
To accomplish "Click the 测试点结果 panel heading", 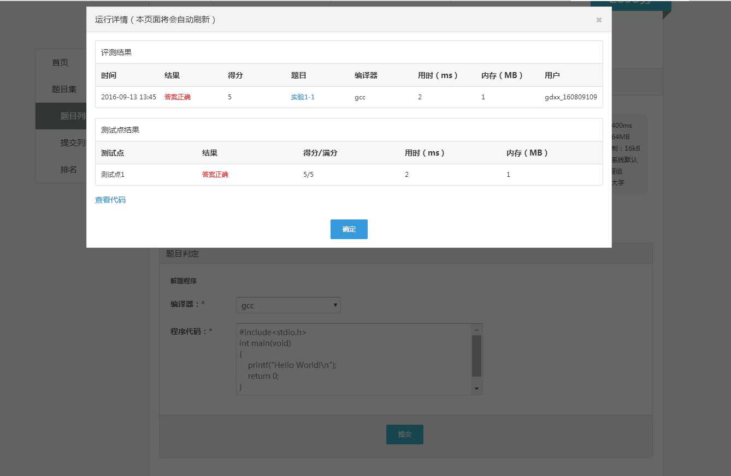I will pos(120,130).
